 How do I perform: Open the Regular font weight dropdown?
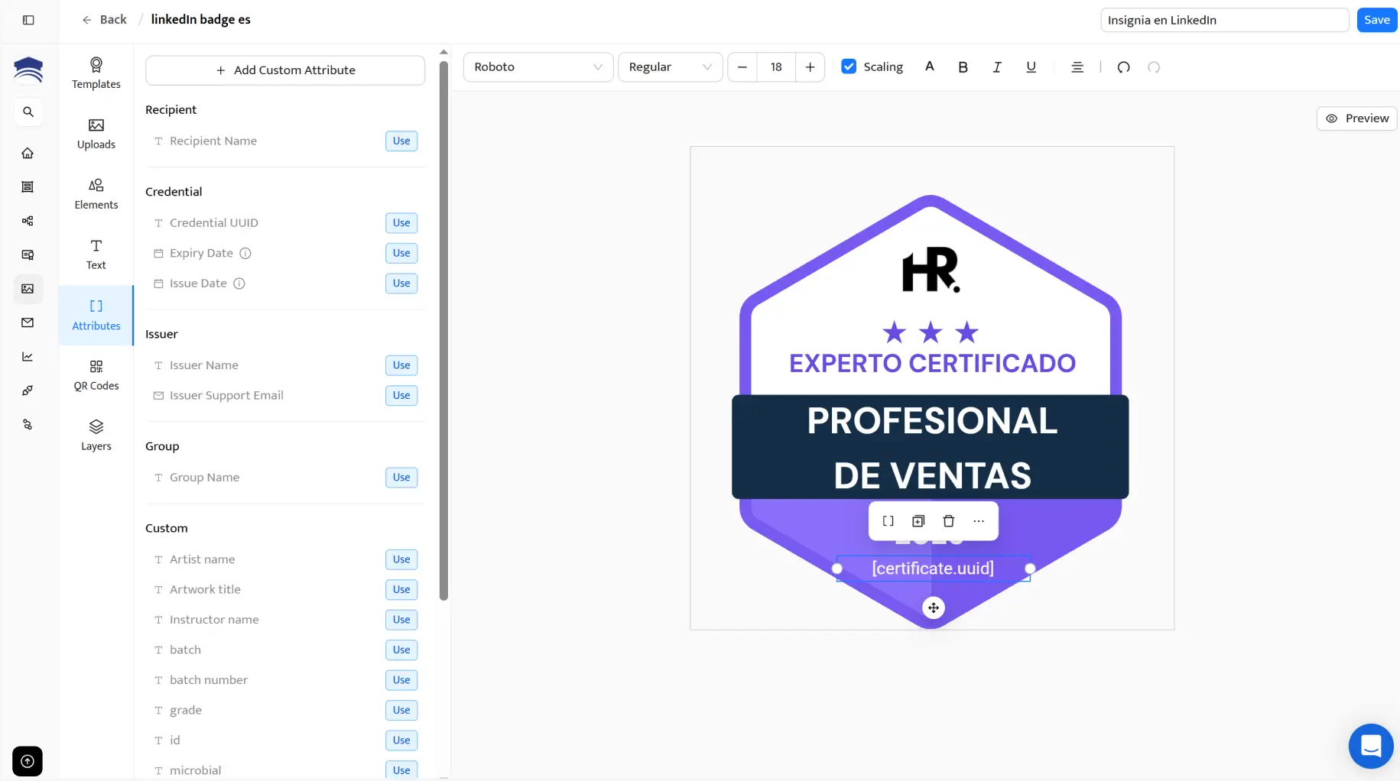[x=670, y=67]
